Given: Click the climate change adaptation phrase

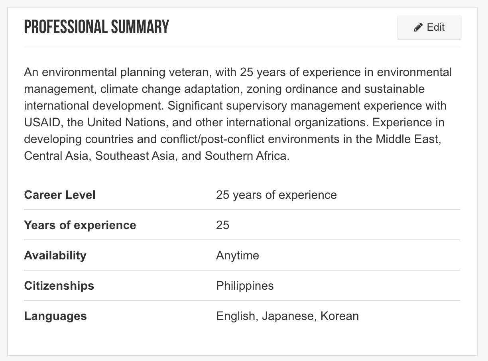Looking at the screenshot, I should click(169, 89).
